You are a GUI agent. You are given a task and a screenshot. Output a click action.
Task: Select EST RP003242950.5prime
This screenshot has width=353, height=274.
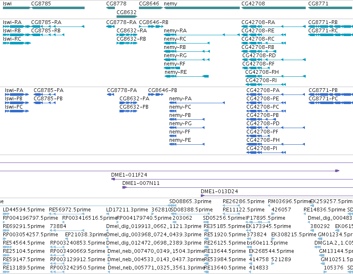(x=57, y=272)
